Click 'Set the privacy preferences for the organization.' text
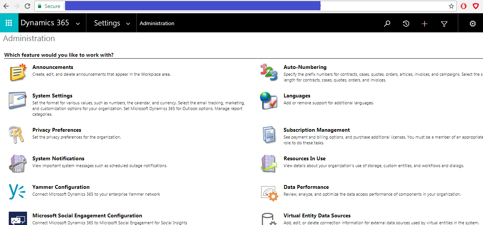483x225 pixels. click(77, 137)
